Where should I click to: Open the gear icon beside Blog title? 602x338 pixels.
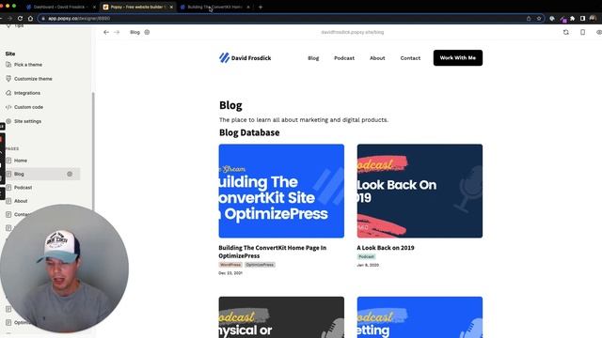[x=147, y=32]
